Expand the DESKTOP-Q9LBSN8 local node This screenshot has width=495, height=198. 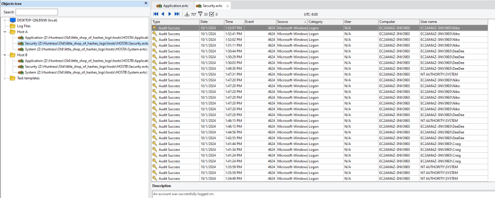coord(5,20)
